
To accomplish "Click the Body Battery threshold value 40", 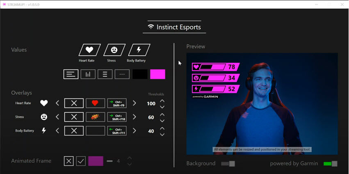I will click(x=151, y=131).
